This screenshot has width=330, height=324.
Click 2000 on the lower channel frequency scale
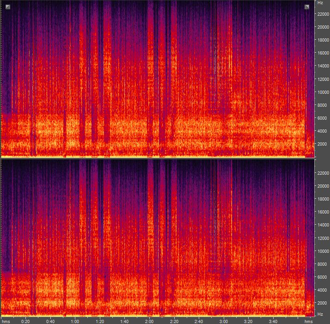322,303
